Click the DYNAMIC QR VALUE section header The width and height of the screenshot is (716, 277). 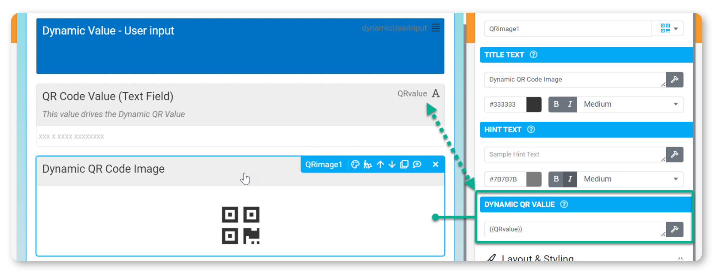[586, 205]
